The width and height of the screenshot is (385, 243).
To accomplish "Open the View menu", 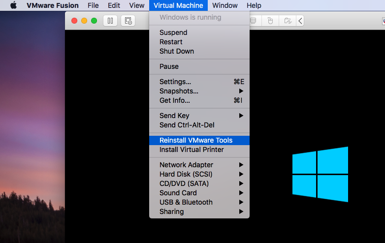I will pos(137,5).
